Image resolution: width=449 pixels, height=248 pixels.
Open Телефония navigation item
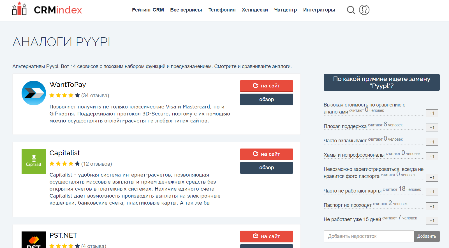coord(222,10)
